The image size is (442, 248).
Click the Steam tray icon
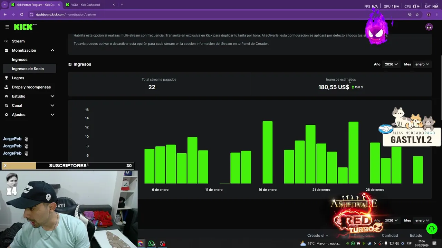(x=369, y=244)
